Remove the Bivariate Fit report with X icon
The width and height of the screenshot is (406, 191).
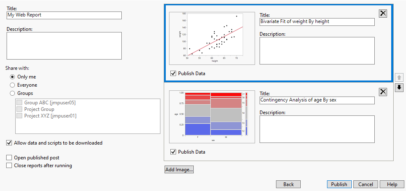pos(383,14)
